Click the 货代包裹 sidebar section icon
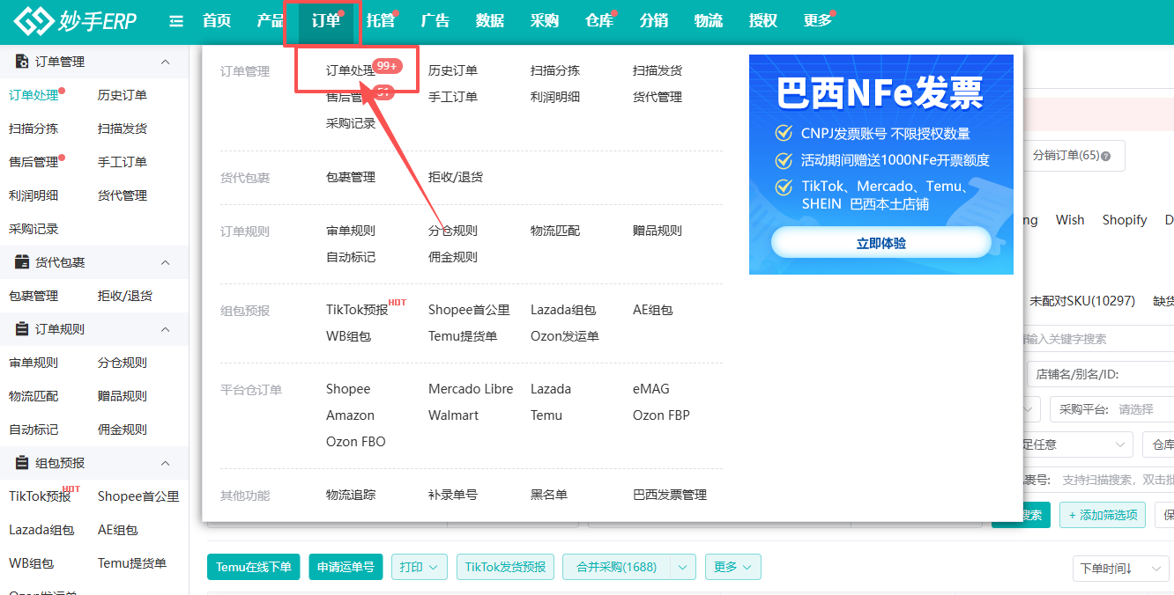Screen dimensions: 1174x595 [22, 262]
